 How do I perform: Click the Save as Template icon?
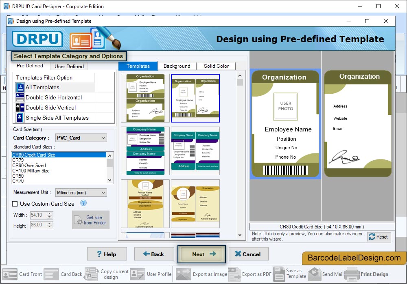click(x=279, y=274)
